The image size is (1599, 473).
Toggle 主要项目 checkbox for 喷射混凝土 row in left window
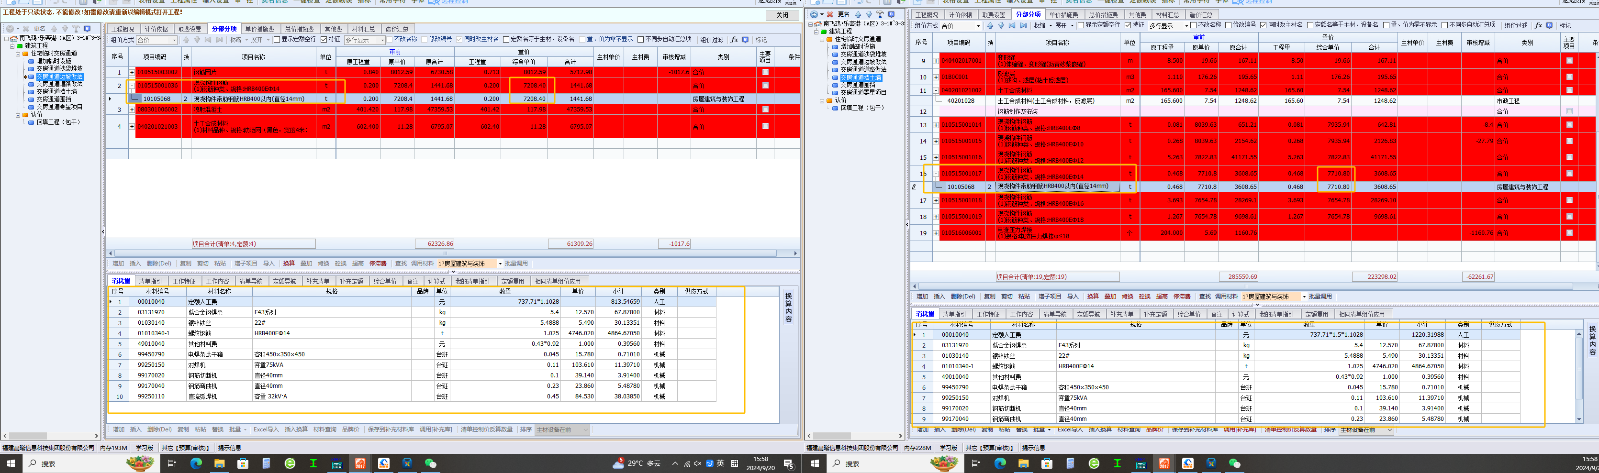click(765, 110)
